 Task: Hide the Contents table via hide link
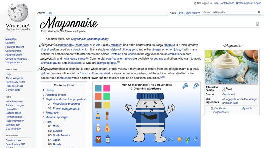70,85
